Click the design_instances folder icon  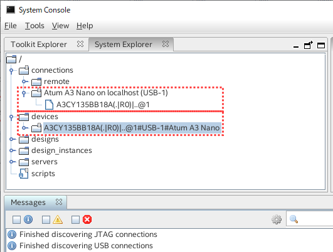click(24, 150)
